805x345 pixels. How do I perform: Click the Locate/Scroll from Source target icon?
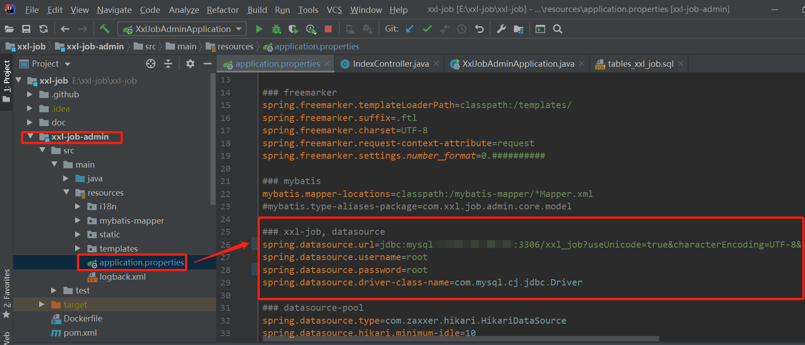point(151,64)
